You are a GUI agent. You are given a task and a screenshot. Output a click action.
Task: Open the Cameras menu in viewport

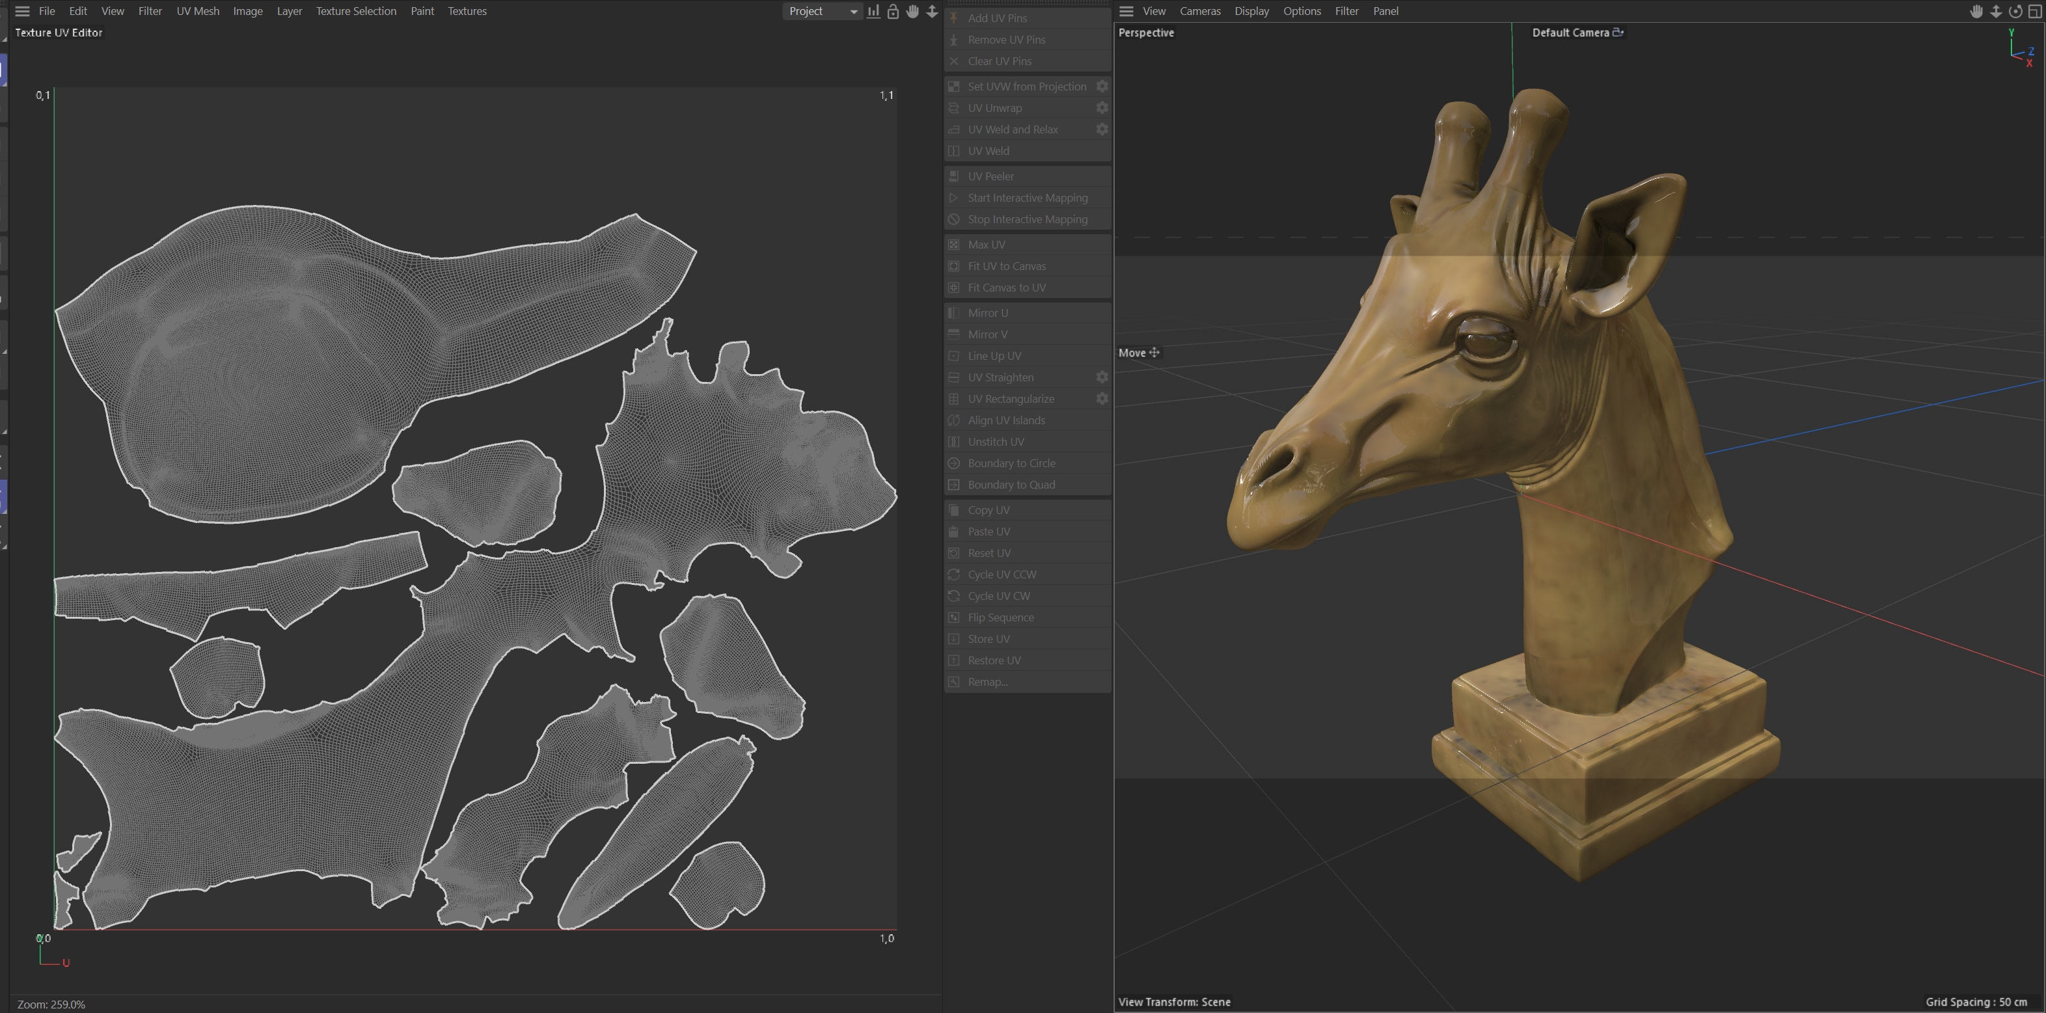pyautogui.click(x=1199, y=11)
